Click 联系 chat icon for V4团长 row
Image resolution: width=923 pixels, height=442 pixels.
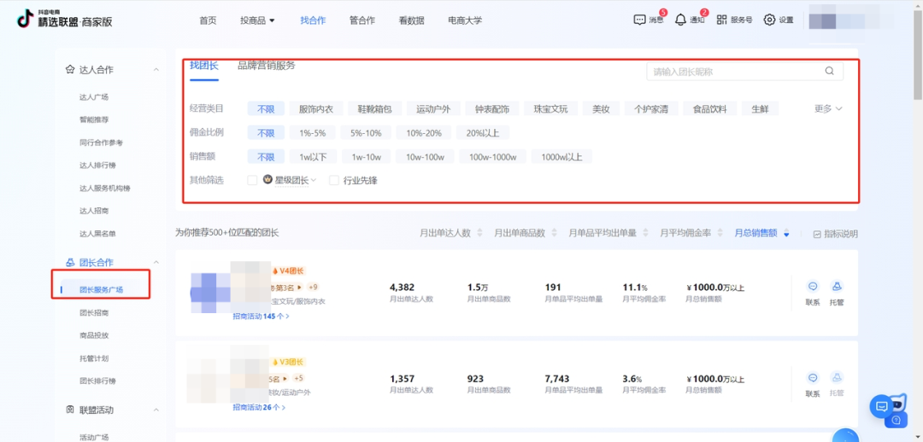pos(813,287)
